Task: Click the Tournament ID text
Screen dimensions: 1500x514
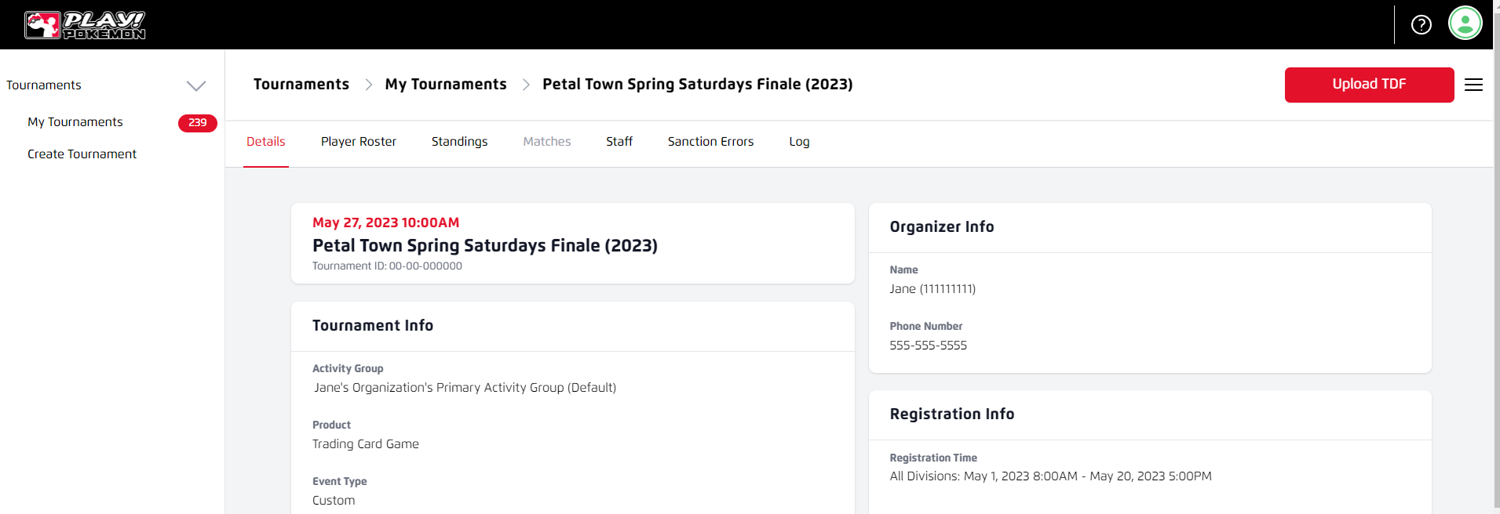Action: click(387, 266)
